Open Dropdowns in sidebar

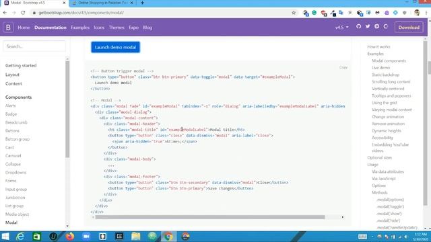click(x=15, y=172)
